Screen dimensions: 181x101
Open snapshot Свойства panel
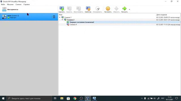pyautogui.click(x=88, y=10)
